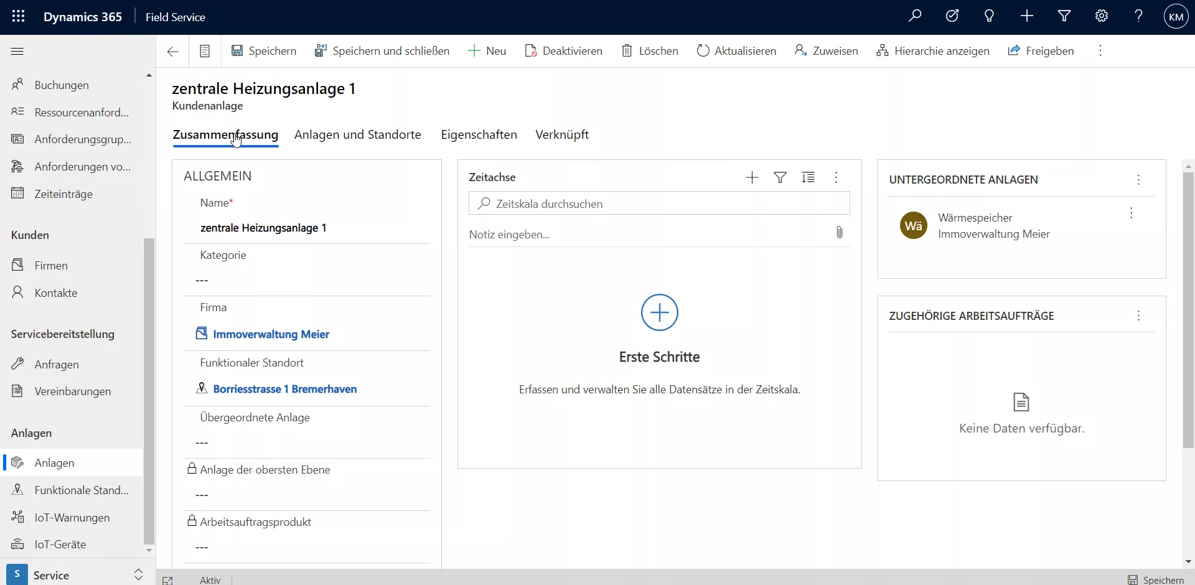This screenshot has height=585, width=1195.
Task: Open the Immoverwaltung Meier company link
Action: point(271,335)
